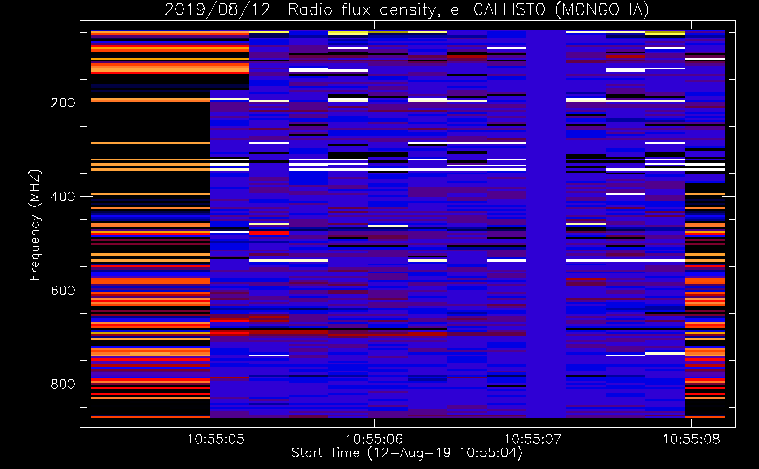Click the 10:55:08 time tick label
This screenshot has height=469, width=759.
click(691, 439)
